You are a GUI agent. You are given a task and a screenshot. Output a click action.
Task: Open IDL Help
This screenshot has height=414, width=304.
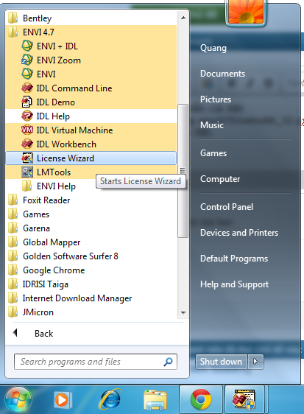tap(91, 116)
